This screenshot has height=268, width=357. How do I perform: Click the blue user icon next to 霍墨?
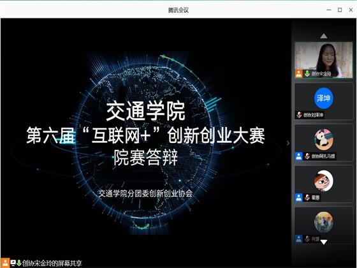(299, 197)
